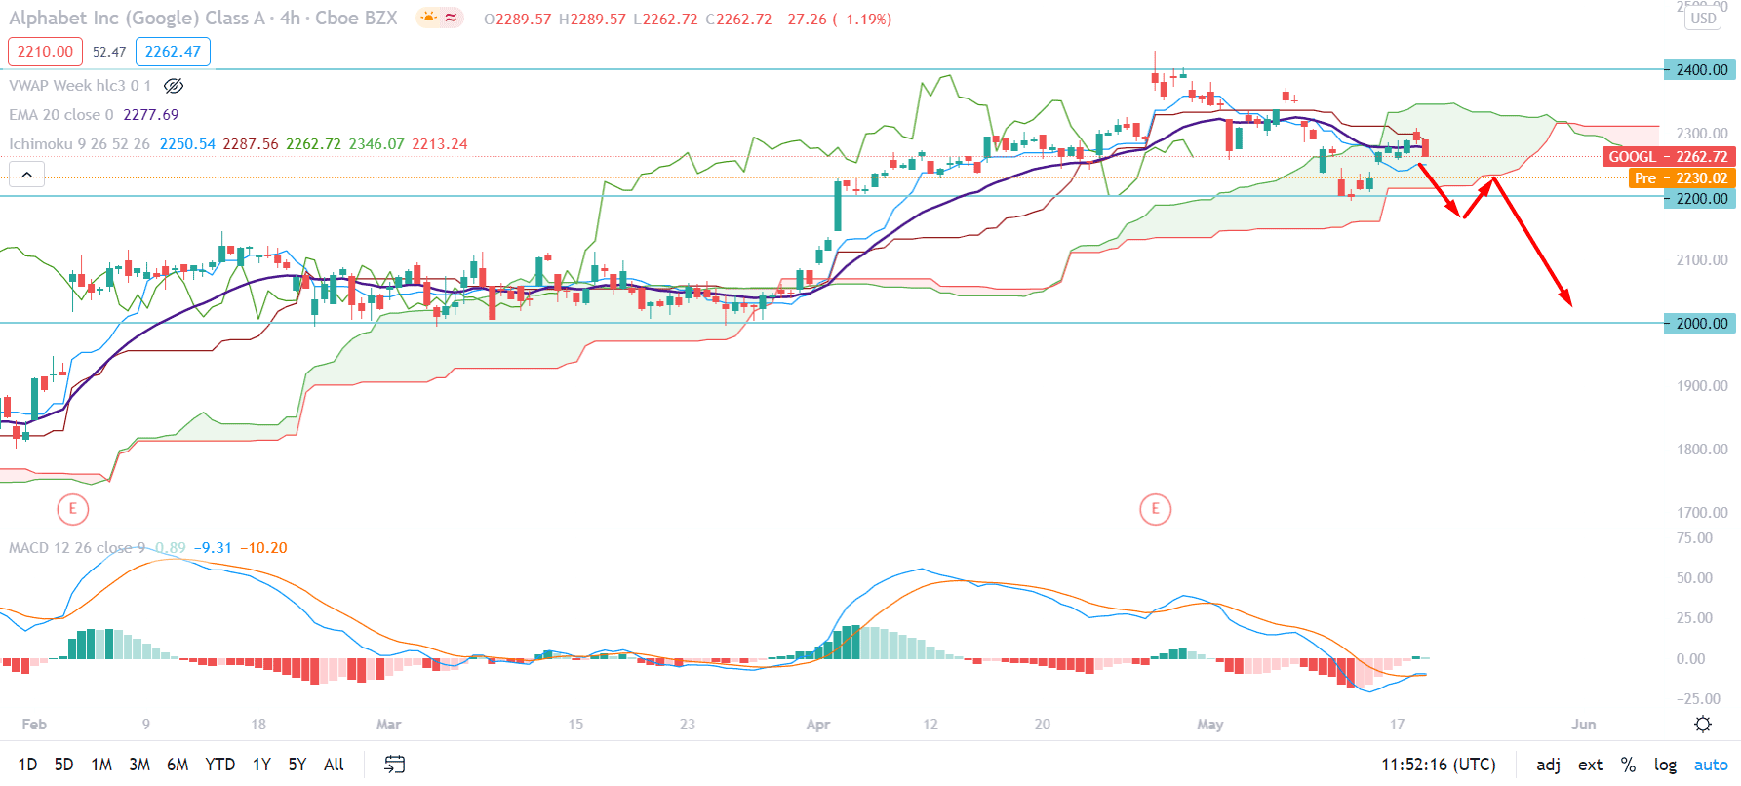Toggle auto scale mode
The width and height of the screenshot is (1741, 786).
pyautogui.click(x=1711, y=765)
